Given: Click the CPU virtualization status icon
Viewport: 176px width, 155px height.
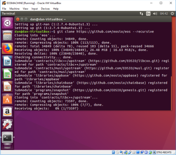Looking at the screenshot, I should pyautogui.click(x=146, y=152).
